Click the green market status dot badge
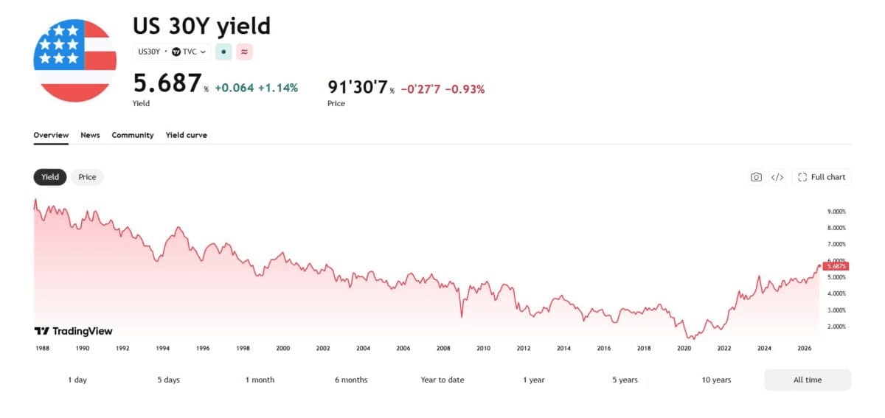 click(223, 52)
